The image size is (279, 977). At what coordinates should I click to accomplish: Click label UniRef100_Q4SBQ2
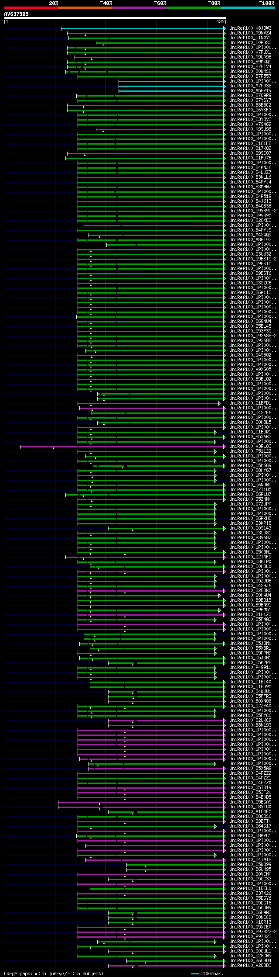(x=250, y=355)
